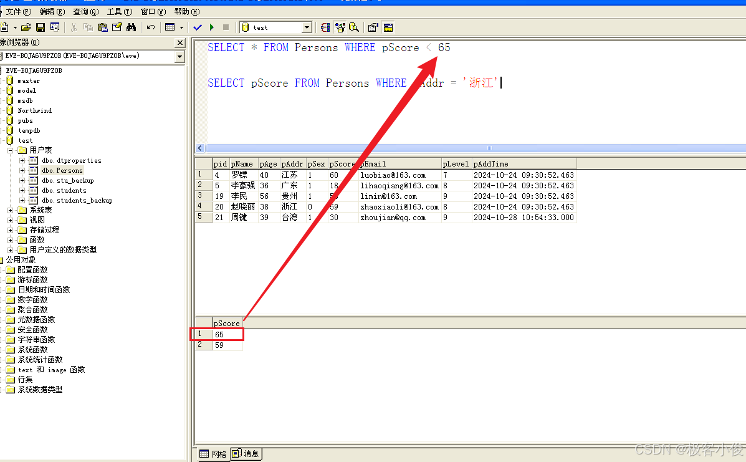Image resolution: width=746 pixels, height=462 pixels.
Task: Open current connection properties
Action: tap(373, 27)
